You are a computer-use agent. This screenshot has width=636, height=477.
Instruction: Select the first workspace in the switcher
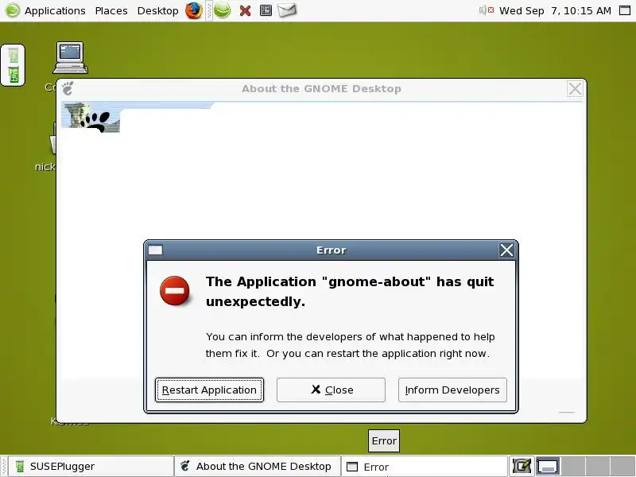tap(549, 467)
